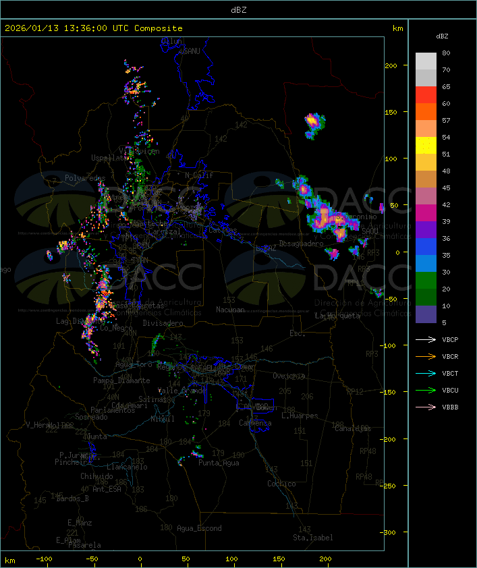The width and height of the screenshot is (477, 568).
Task: Pick the dark green 10-20 dBZ swatch
Action: (426, 297)
